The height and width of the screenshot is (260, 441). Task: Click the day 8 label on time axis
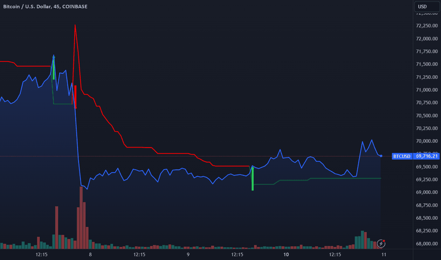[90, 255]
